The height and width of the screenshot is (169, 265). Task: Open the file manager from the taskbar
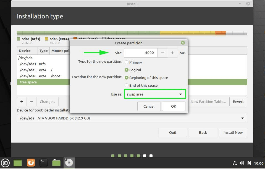click(56, 163)
